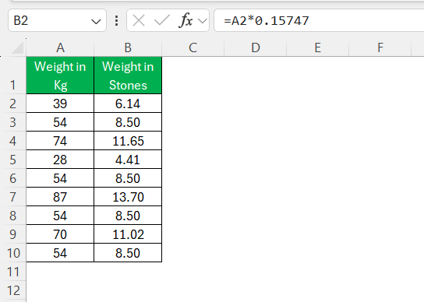The image size is (424, 302).
Task: Click the Name Box showing B2
Action: (57, 20)
